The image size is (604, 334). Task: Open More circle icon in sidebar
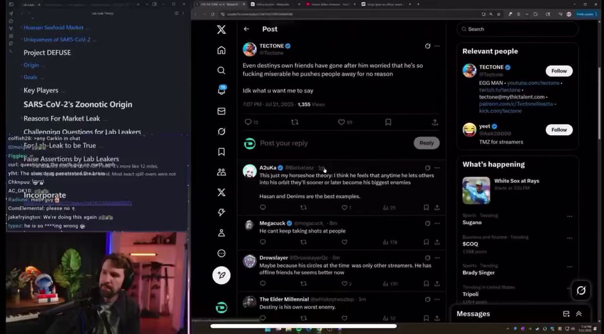[x=221, y=253]
